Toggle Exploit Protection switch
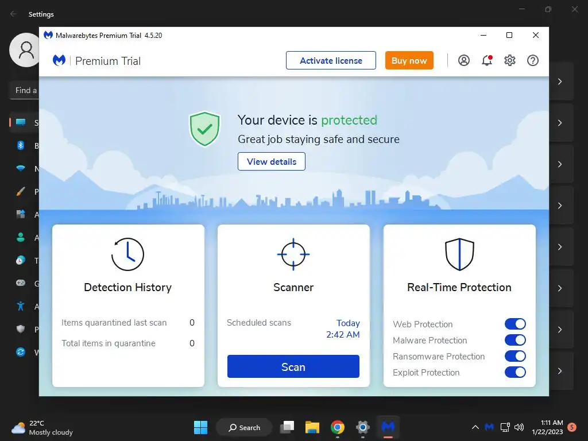 pos(515,372)
